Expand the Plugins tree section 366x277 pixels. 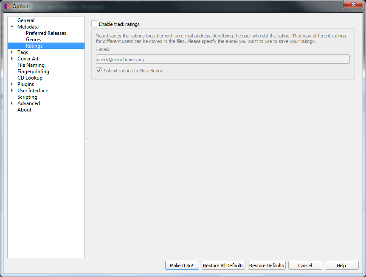coord(12,84)
